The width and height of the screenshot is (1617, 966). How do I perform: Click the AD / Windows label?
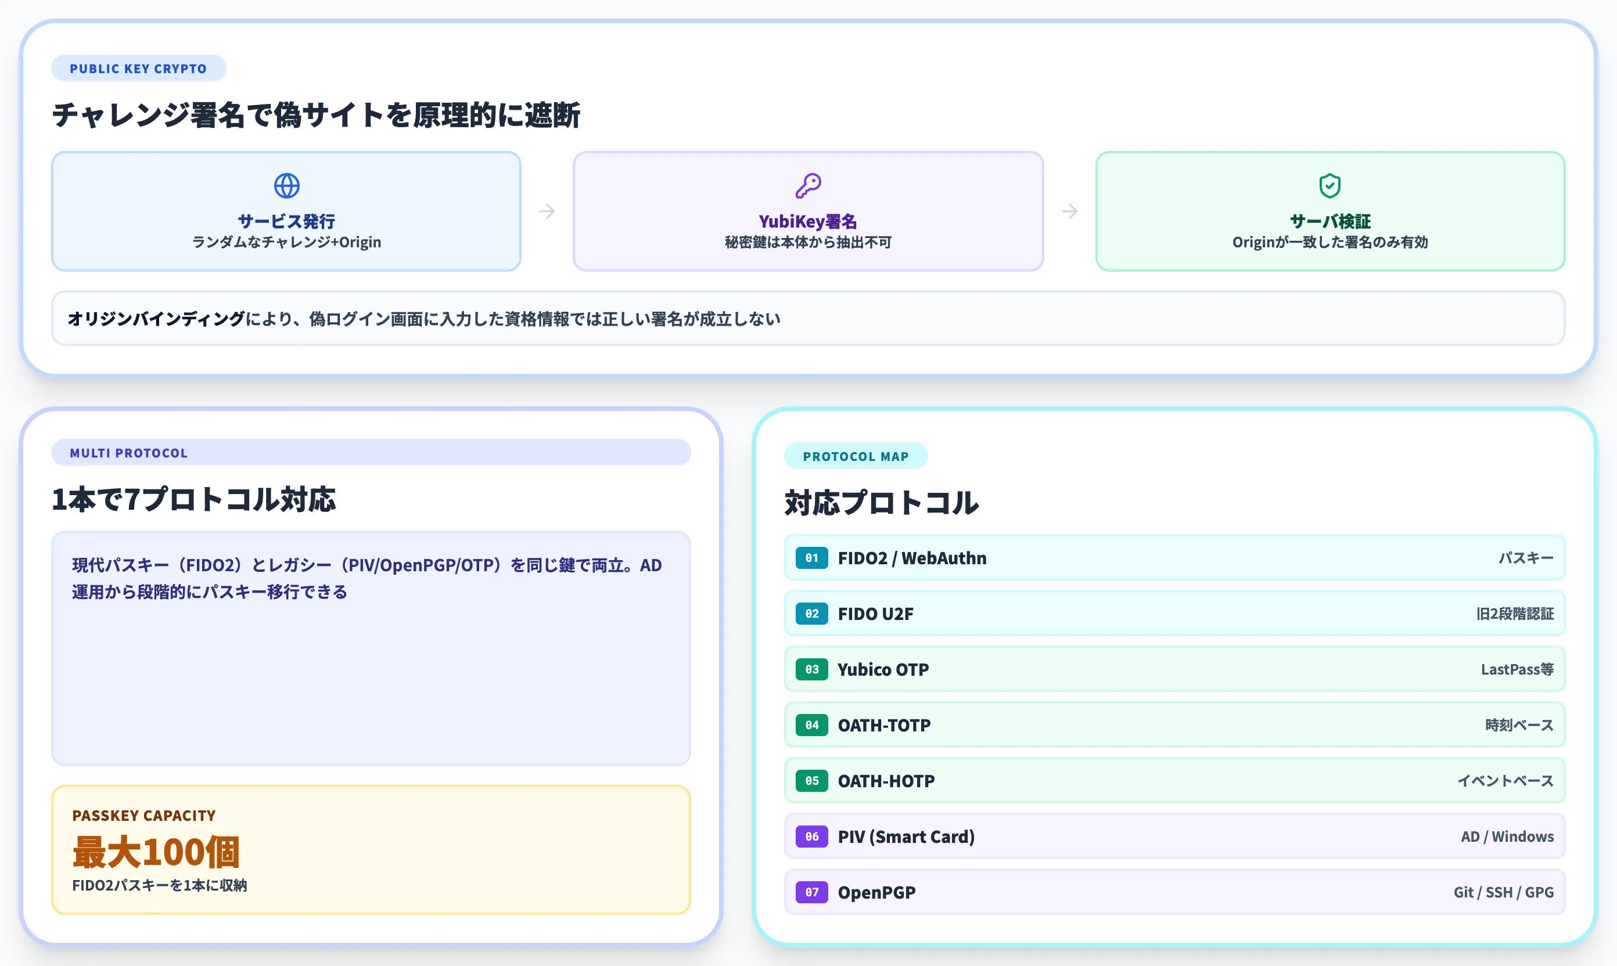pyautogui.click(x=1507, y=837)
